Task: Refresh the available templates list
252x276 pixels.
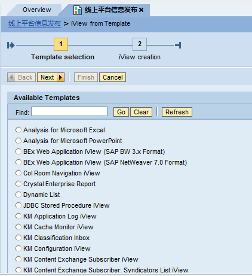Action: pos(177,112)
